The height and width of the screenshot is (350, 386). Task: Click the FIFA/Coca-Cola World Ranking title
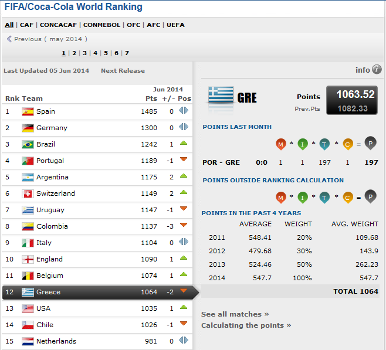click(x=73, y=7)
